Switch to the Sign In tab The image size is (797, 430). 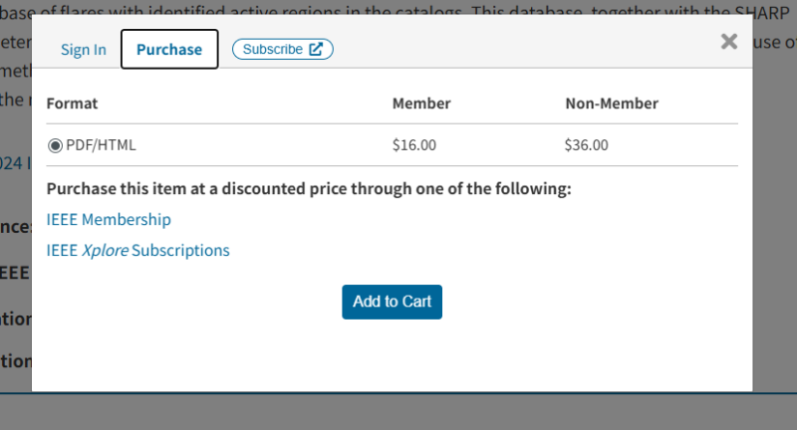84,49
